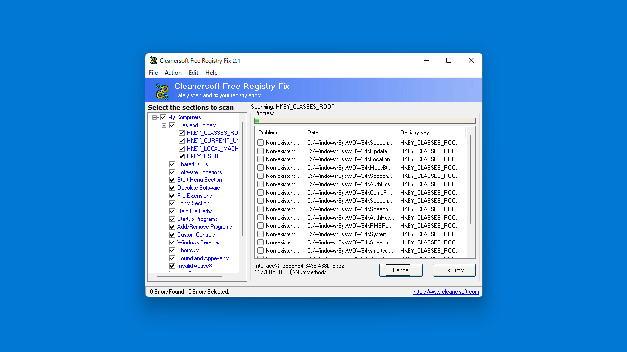627x352 pixels.
Task: Select the Invalid ActiveX tree item
Action: (194, 266)
